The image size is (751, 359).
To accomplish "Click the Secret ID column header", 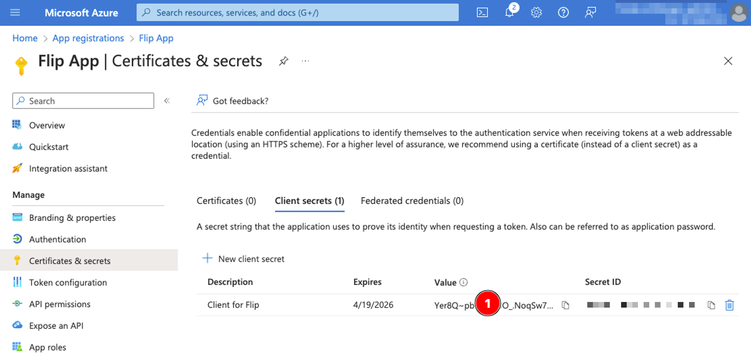I will tap(603, 282).
